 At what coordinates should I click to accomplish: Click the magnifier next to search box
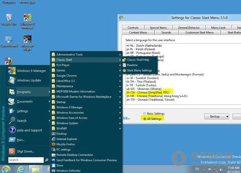47,160
